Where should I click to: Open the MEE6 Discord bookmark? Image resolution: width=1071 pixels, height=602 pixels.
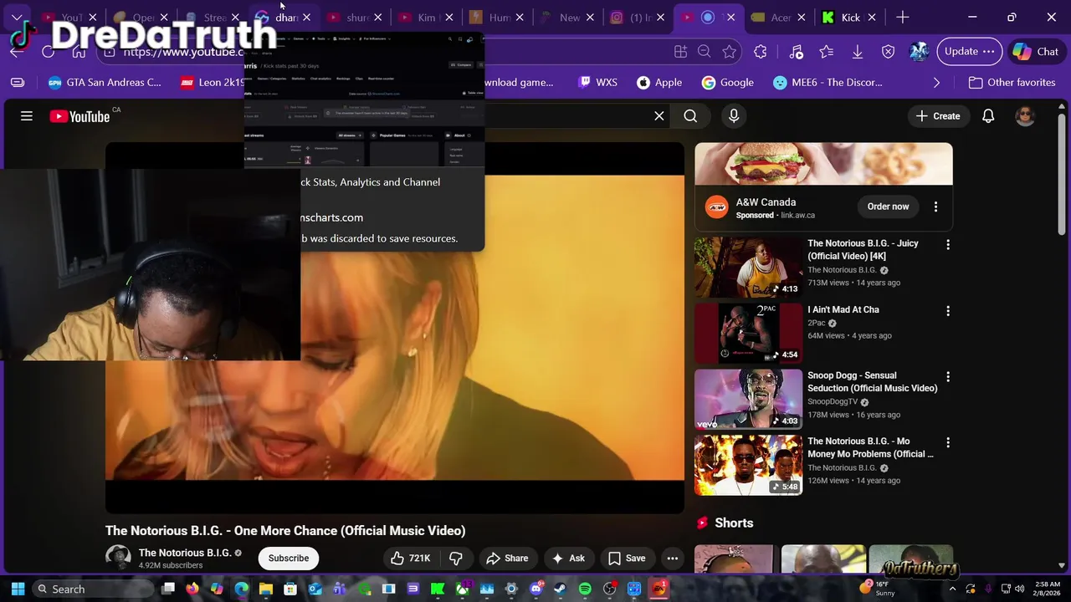[x=828, y=82]
